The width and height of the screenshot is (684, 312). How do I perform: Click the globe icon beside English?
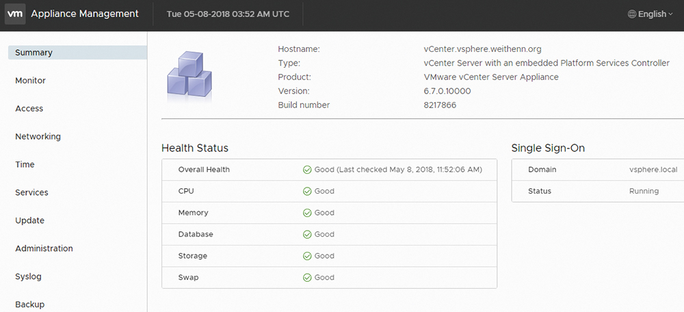tap(631, 14)
